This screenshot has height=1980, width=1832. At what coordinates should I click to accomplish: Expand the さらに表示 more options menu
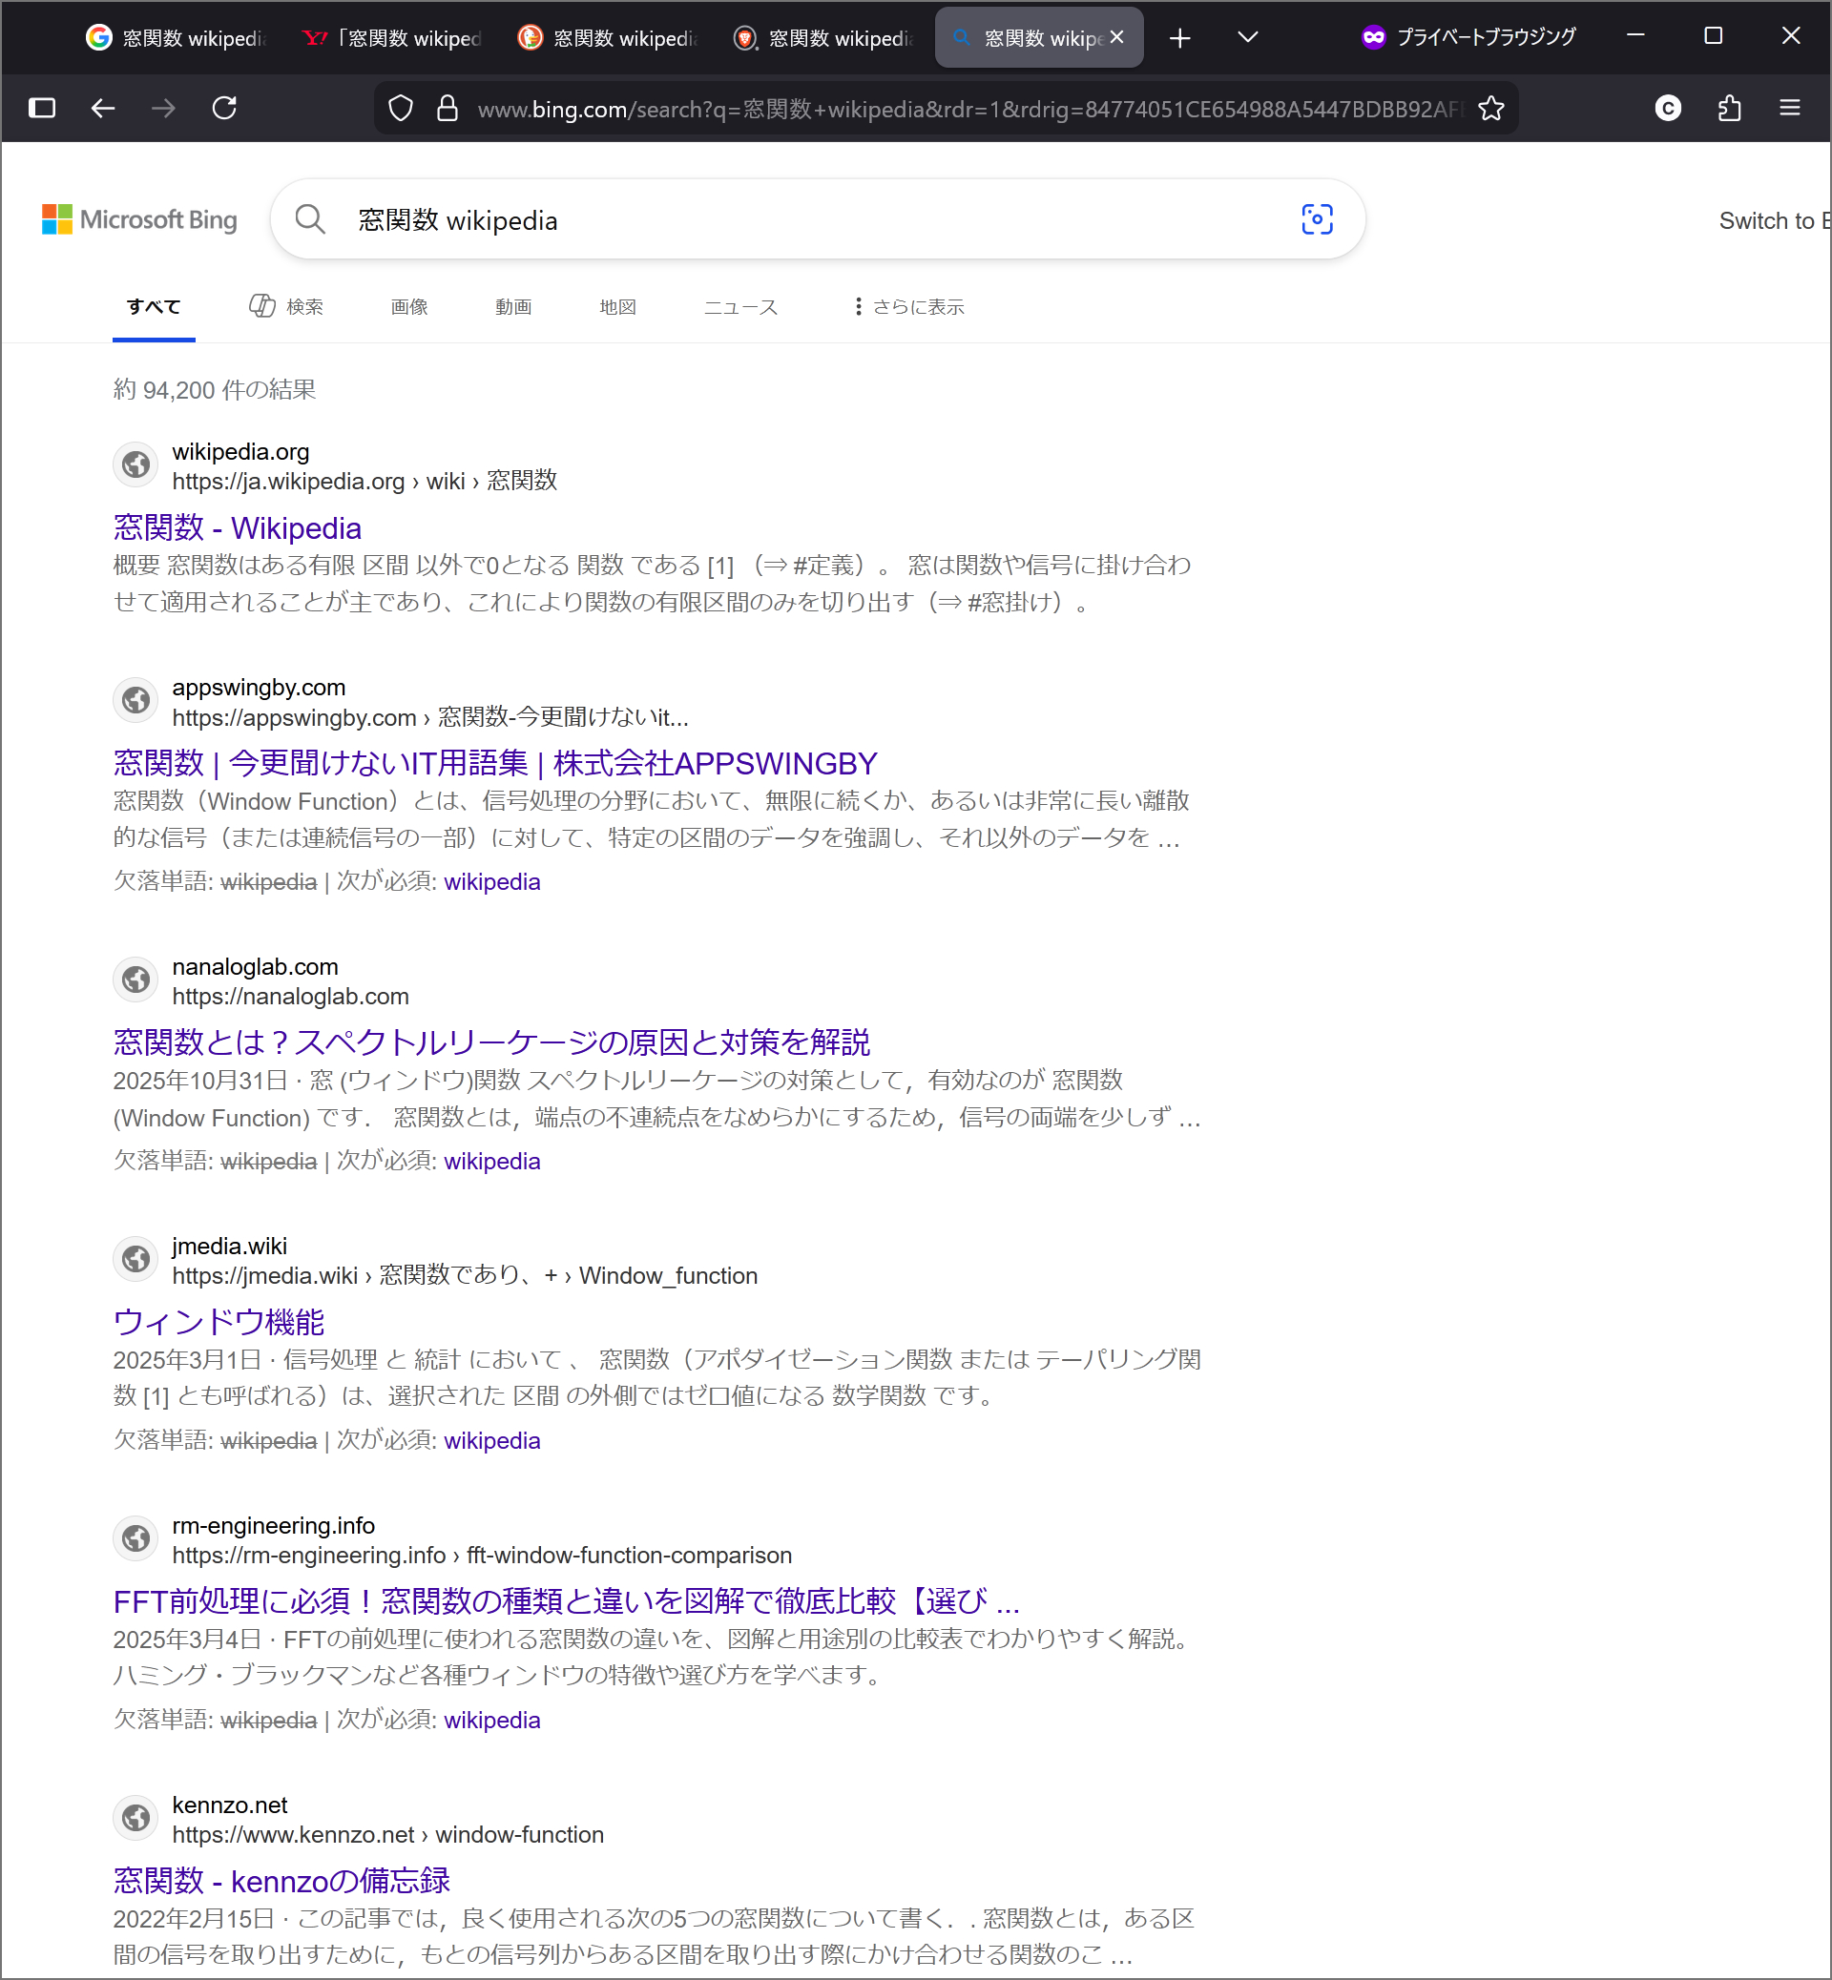point(908,307)
